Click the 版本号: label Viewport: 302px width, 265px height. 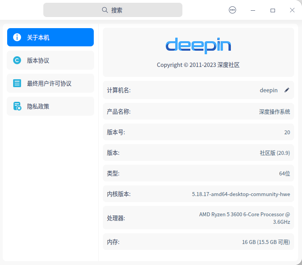(116, 132)
